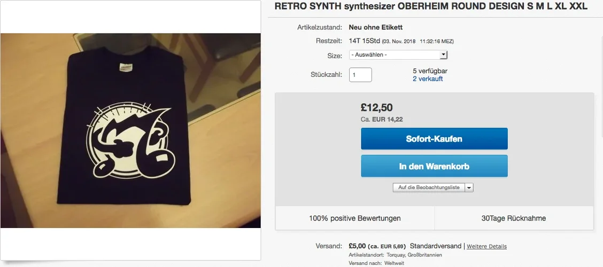Click the £5,00 shipping cost

[357, 246]
